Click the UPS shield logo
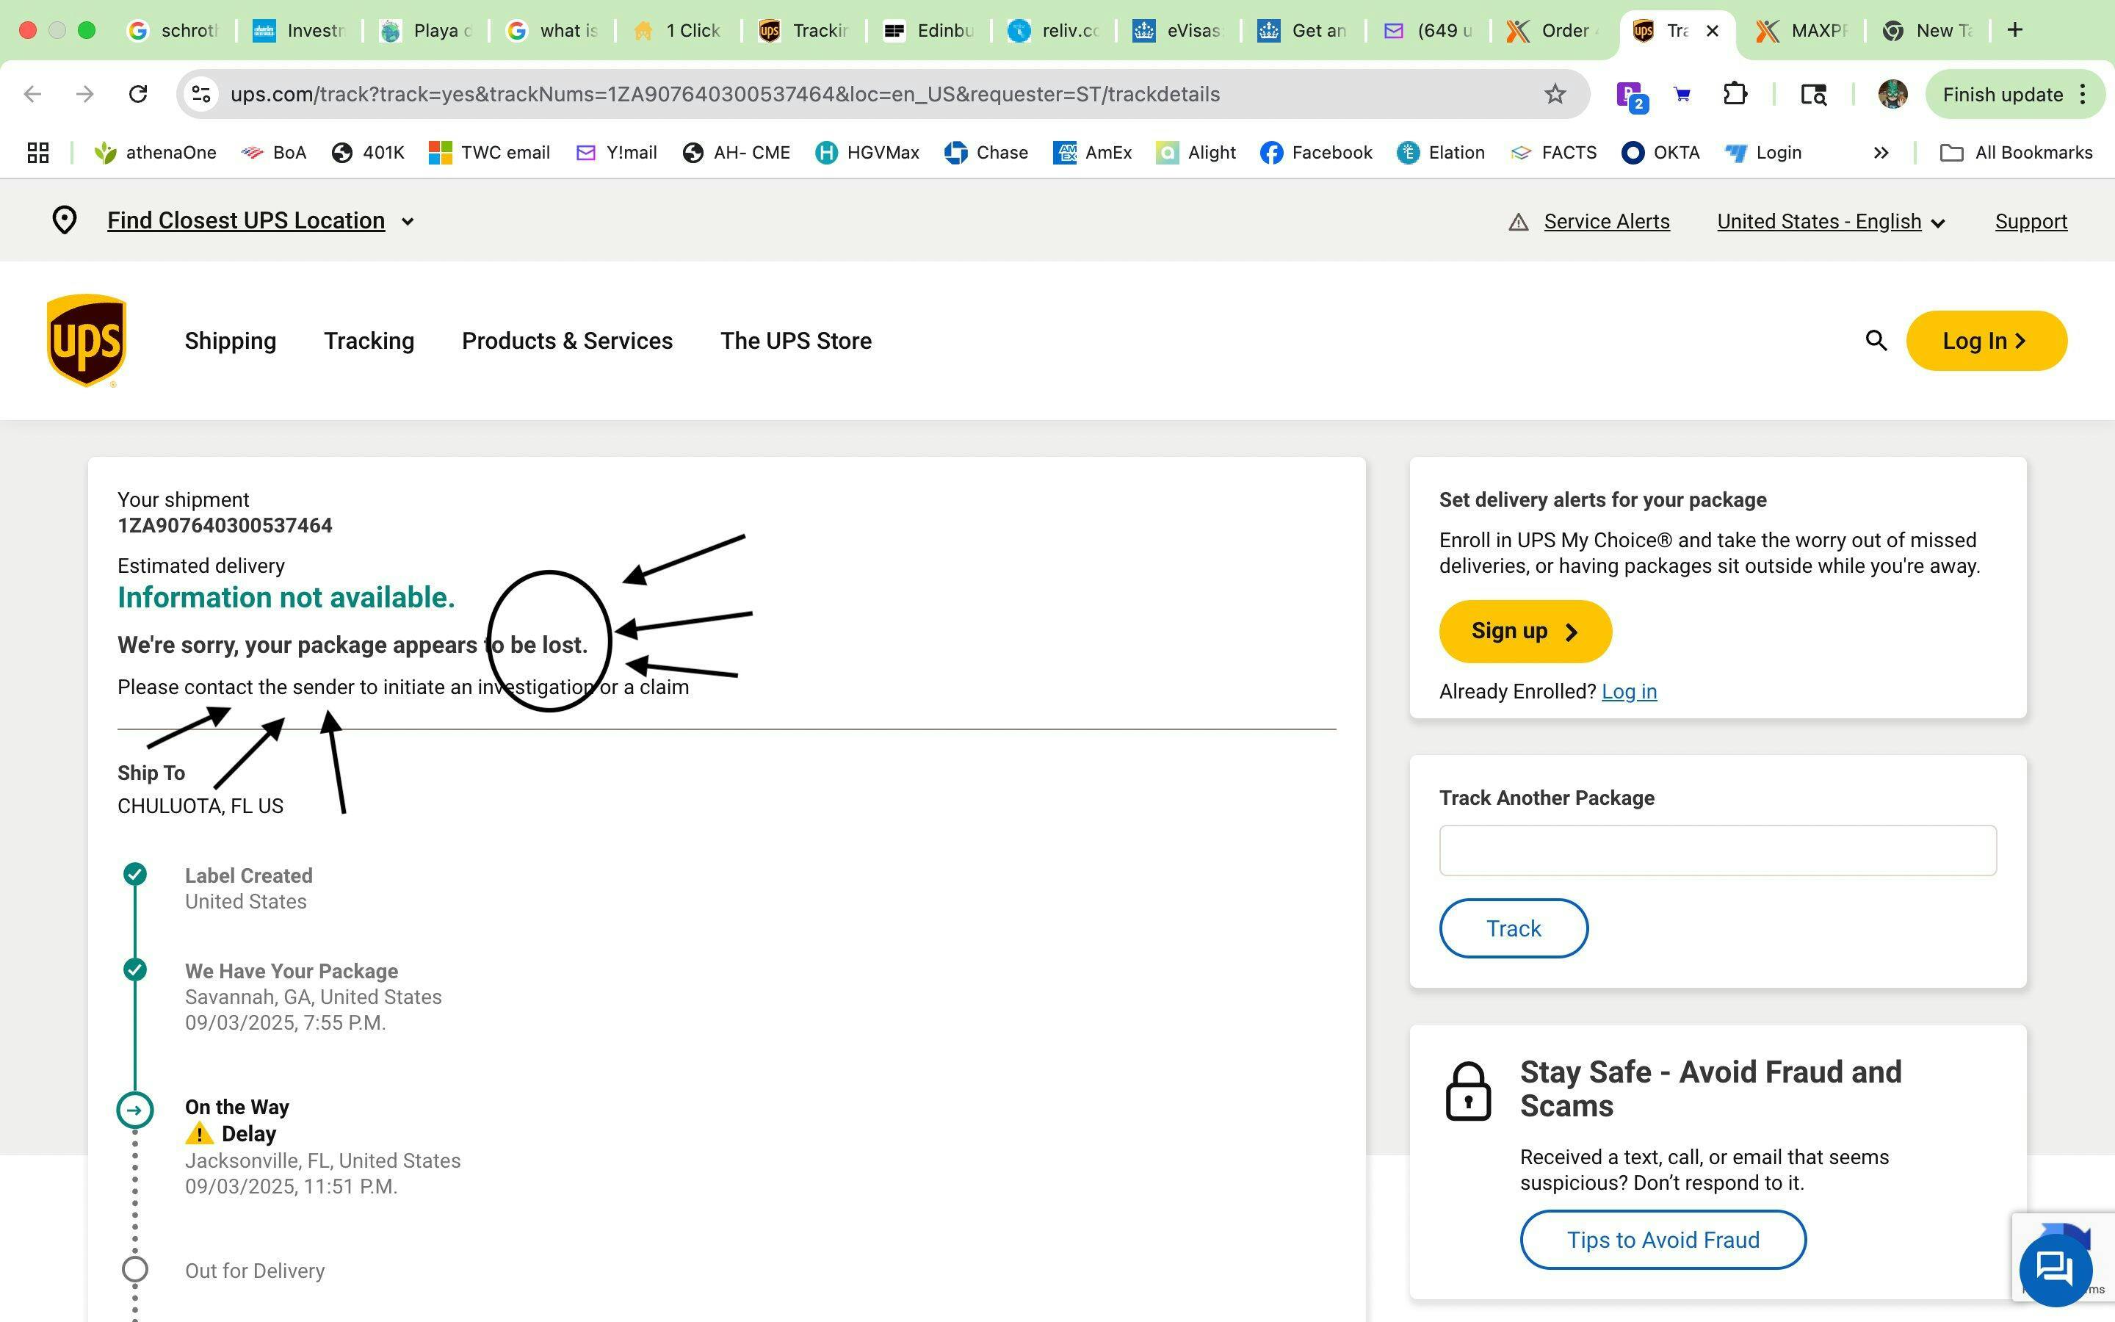This screenshot has width=2115, height=1322. [86, 340]
